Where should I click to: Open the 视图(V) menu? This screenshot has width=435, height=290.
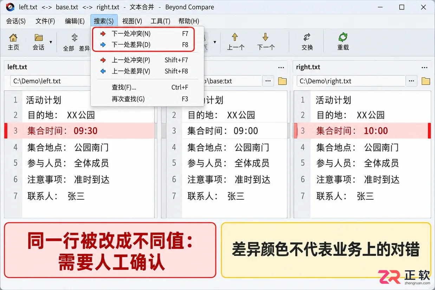pyautogui.click(x=132, y=21)
